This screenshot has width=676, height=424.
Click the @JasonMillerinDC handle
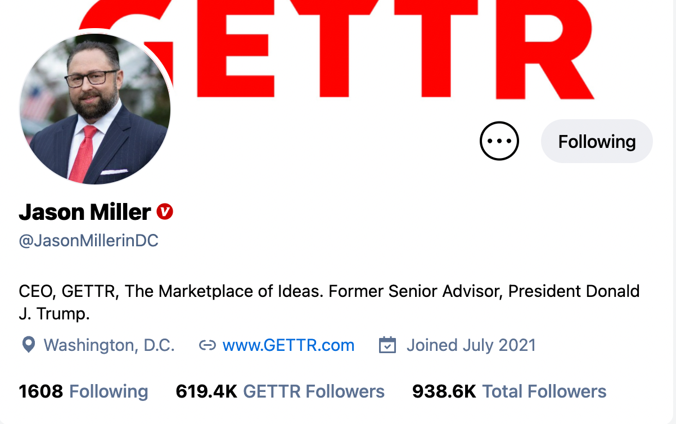pos(89,241)
